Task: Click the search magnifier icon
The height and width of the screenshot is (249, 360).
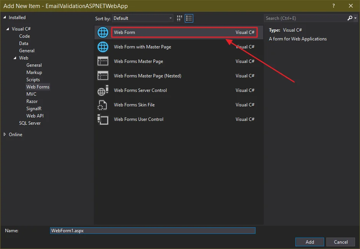Action: pyautogui.click(x=349, y=18)
